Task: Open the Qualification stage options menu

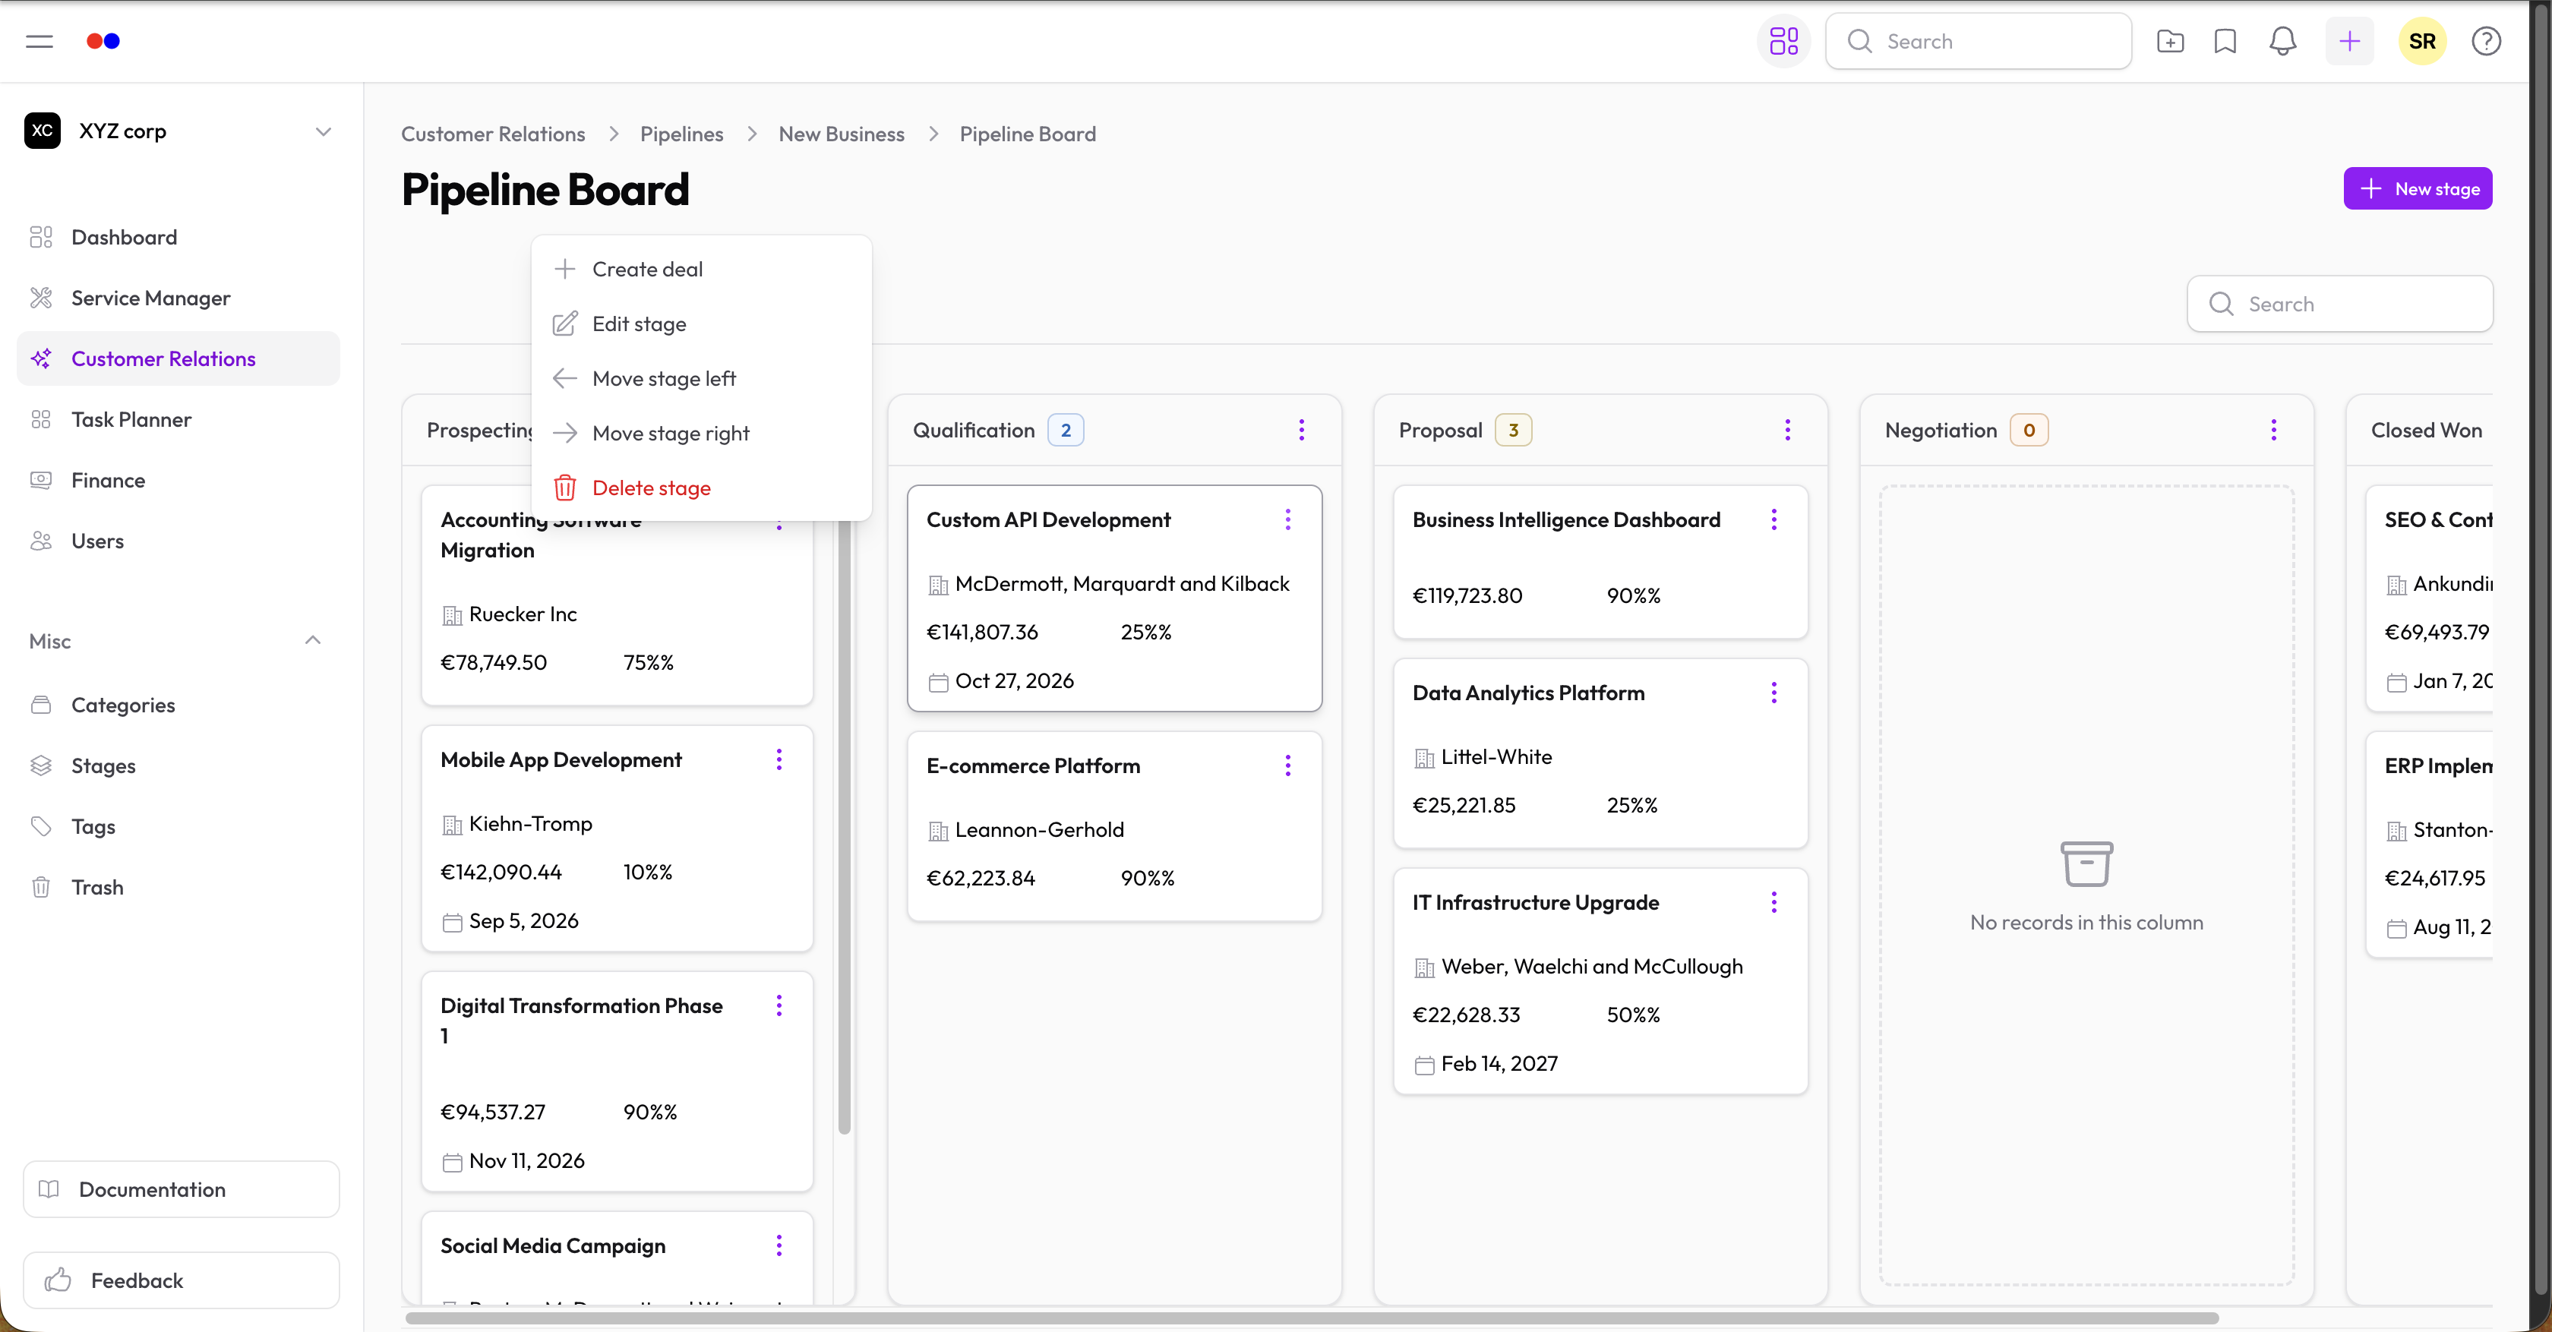Action: [x=1302, y=430]
